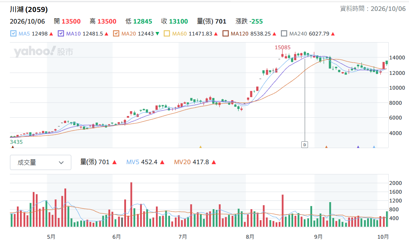This screenshot has width=409, height=245.
Task: Check the MA240 moving average checkbox
Action: click(284, 34)
